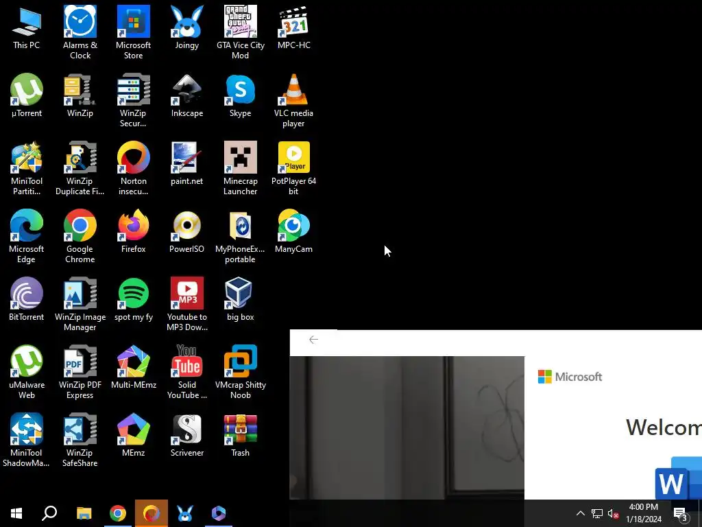Select the Trash WinRAR-style icon
This screenshot has width=702, height=527.
[x=241, y=435]
